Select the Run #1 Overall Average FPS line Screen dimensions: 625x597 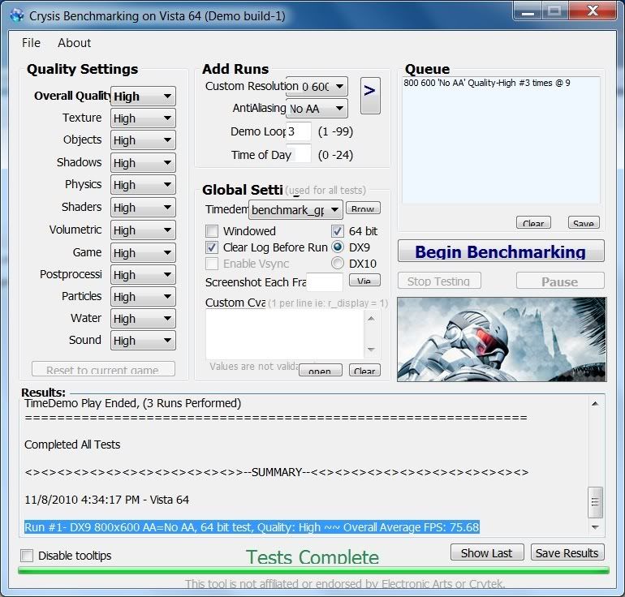(x=252, y=527)
